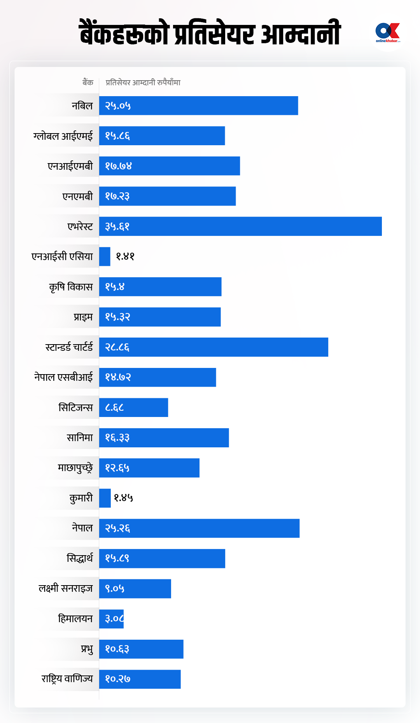Image resolution: width=420 pixels, height=723 pixels.
Task: Select the लक्ष्मी सनराइज bar showing ९.०५
Action: 135,589
